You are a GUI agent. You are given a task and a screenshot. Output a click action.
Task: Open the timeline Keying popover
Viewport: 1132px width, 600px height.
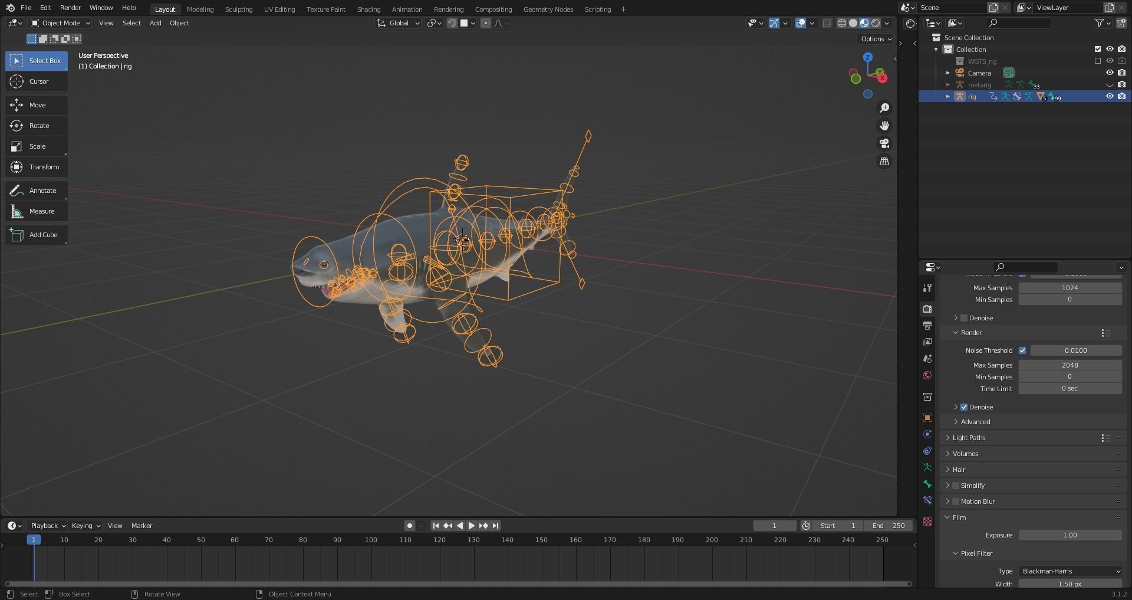pyautogui.click(x=85, y=526)
